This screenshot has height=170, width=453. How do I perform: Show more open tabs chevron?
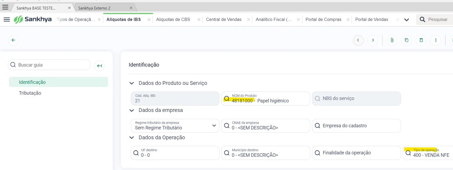tap(407, 20)
